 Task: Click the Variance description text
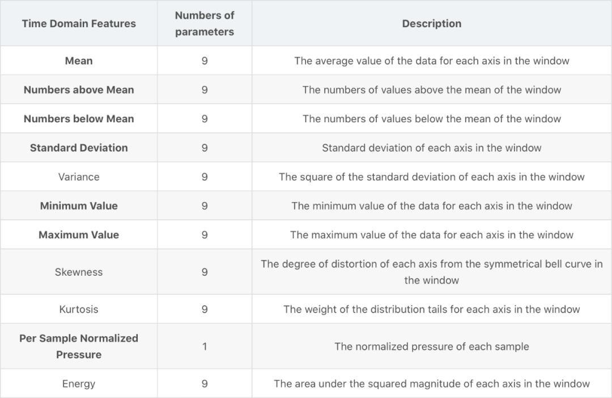coord(432,177)
